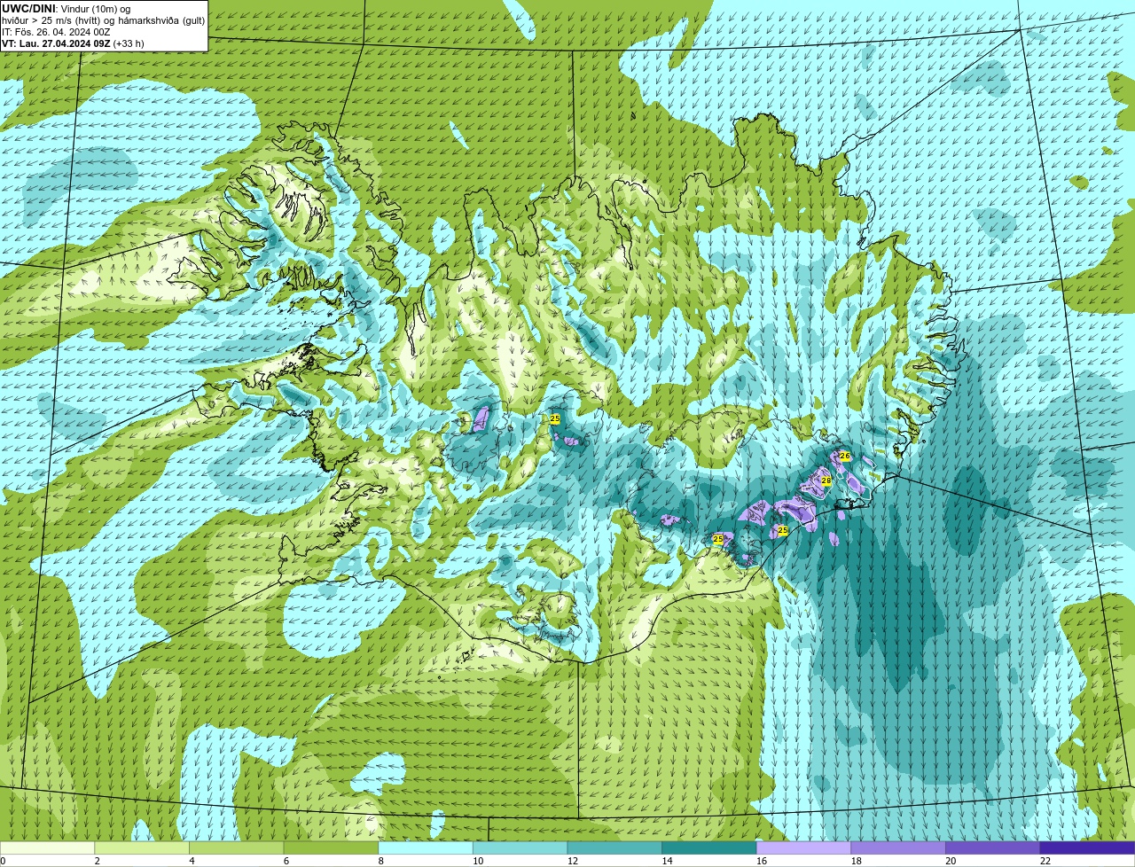Click the legend tick value '8'
This screenshot has width=1135, height=867.
(380, 861)
